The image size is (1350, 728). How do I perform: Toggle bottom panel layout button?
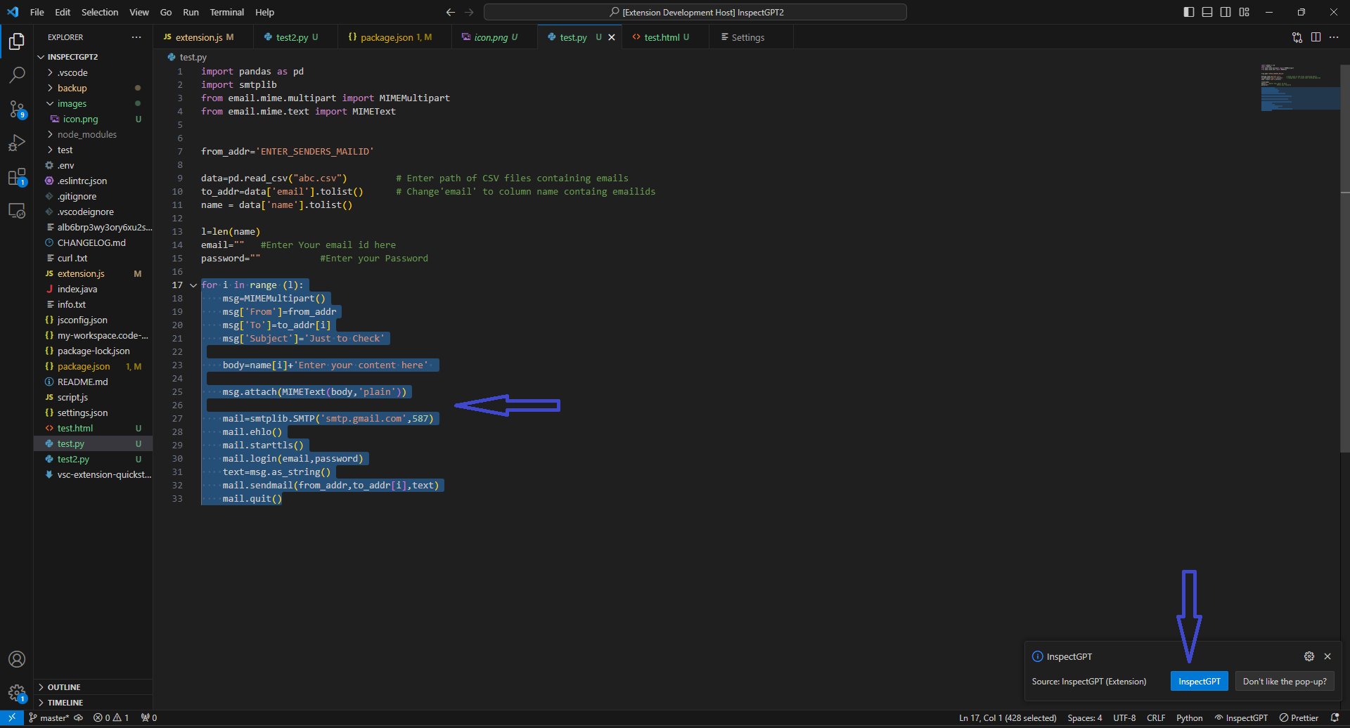[x=1207, y=12]
